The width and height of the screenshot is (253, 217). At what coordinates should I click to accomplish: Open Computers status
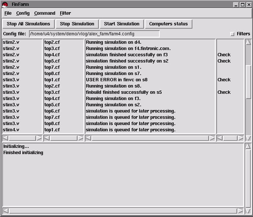tap(168, 24)
